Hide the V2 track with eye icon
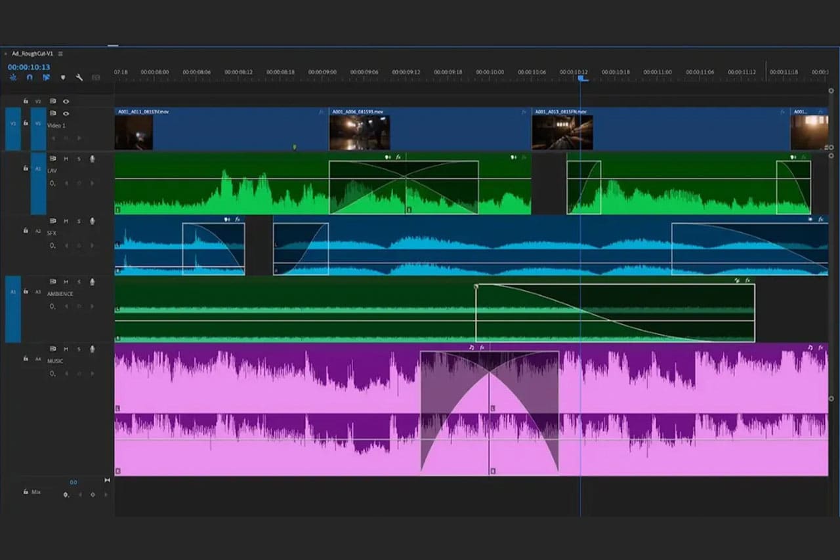840x560 pixels. tap(66, 102)
